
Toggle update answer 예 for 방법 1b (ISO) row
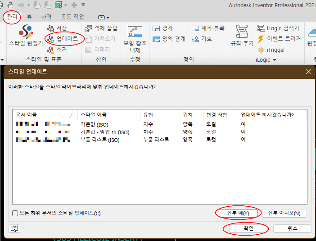pyautogui.click(x=243, y=132)
